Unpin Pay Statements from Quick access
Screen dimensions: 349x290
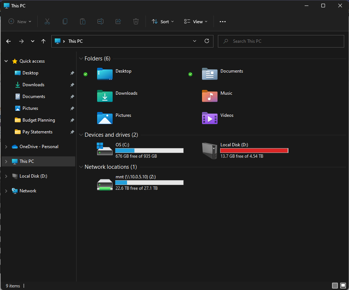tap(72, 132)
